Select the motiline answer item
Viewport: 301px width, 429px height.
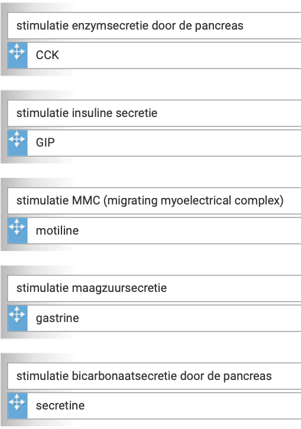pos(154,230)
